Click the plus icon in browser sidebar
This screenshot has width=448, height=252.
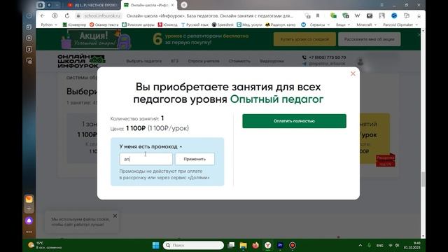(x=29, y=209)
